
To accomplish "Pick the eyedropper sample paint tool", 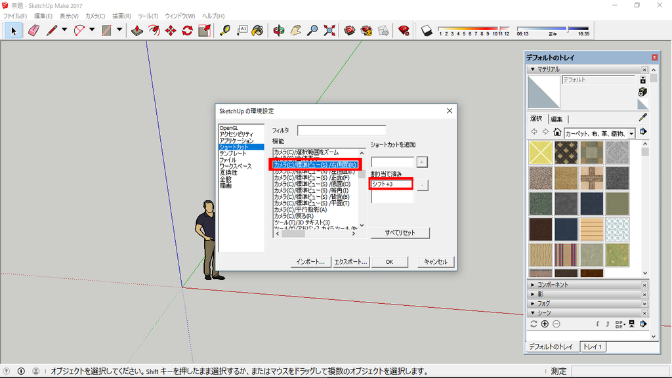I will [x=642, y=117].
